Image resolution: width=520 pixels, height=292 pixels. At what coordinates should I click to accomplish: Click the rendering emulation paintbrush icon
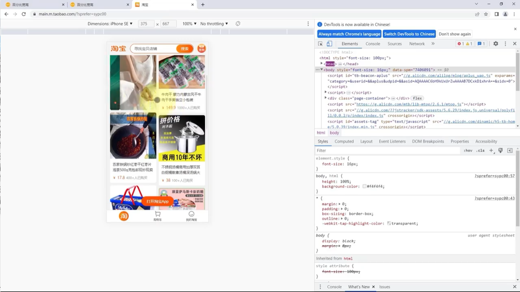(500, 151)
